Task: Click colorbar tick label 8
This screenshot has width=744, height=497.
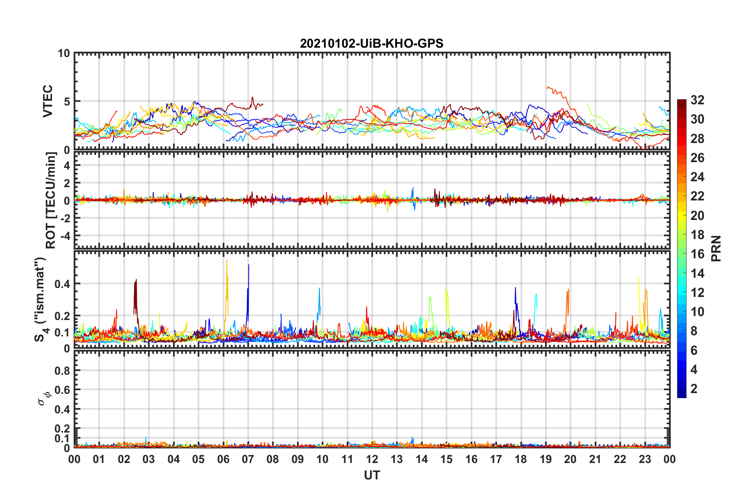Action: tap(694, 331)
